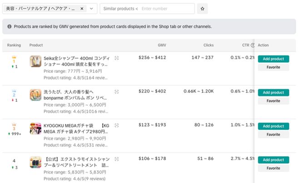Viewport: 300px width, 183px height.
Task: Open the エクストラモイスト shampoo product thumbnail
Action: (35, 162)
